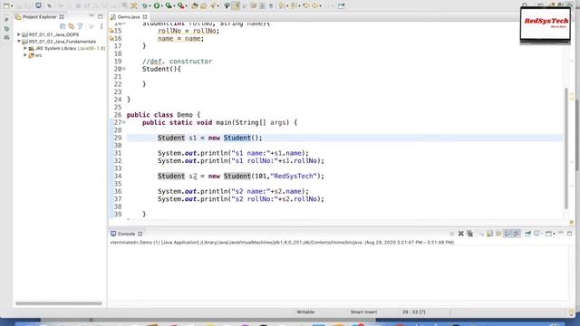Open Project Explorer view menu dots
Image resolution: width=580 pixels, height=326 pixels.
(x=101, y=26)
